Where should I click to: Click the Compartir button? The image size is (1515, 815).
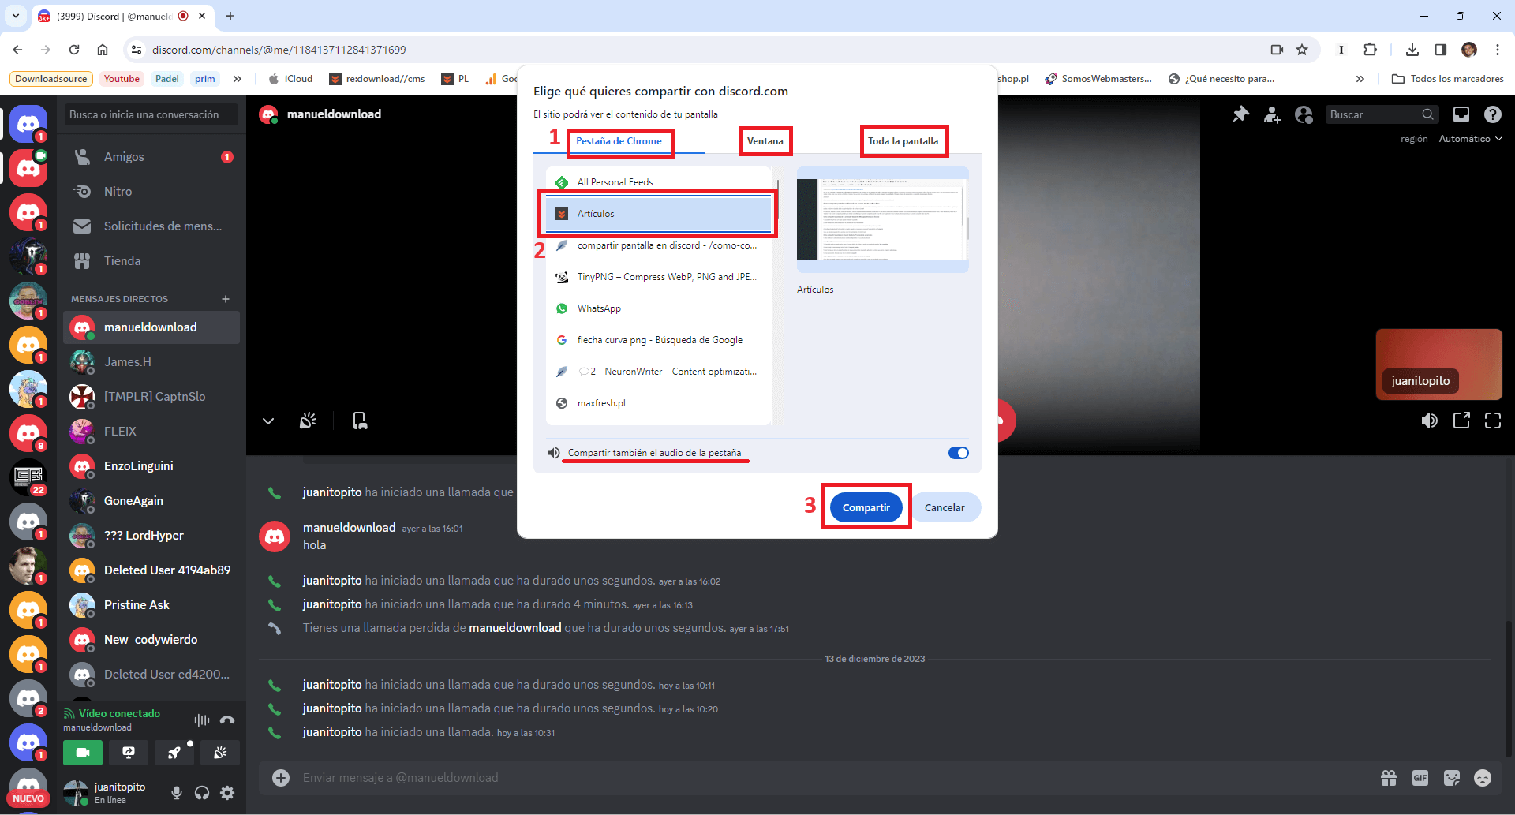click(x=866, y=507)
